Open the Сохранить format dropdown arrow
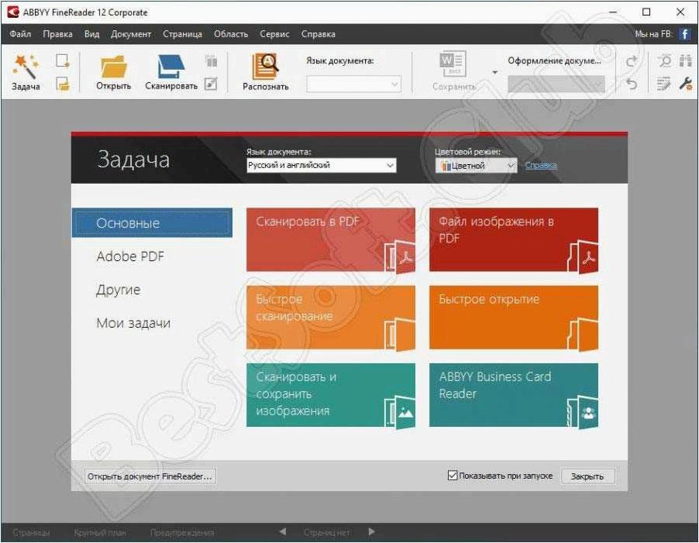The height and width of the screenshot is (543, 699). tap(494, 72)
